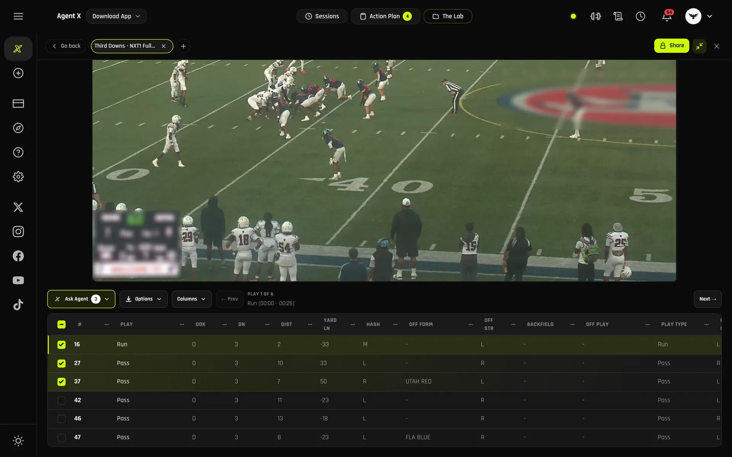Open the playbook scroll icon in the header
Viewport: 732px width, 457px height.
tap(618, 16)
